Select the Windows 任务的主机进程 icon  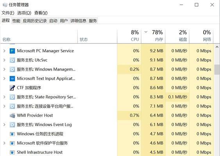pos(12,134)
